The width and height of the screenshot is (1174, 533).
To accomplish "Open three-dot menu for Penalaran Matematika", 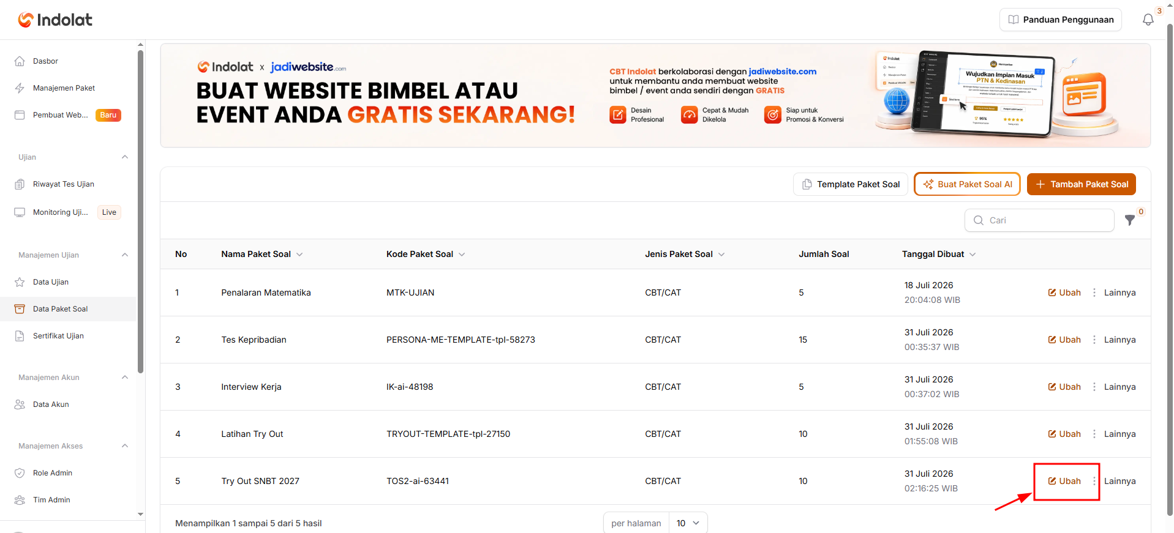I will 1094,293.
